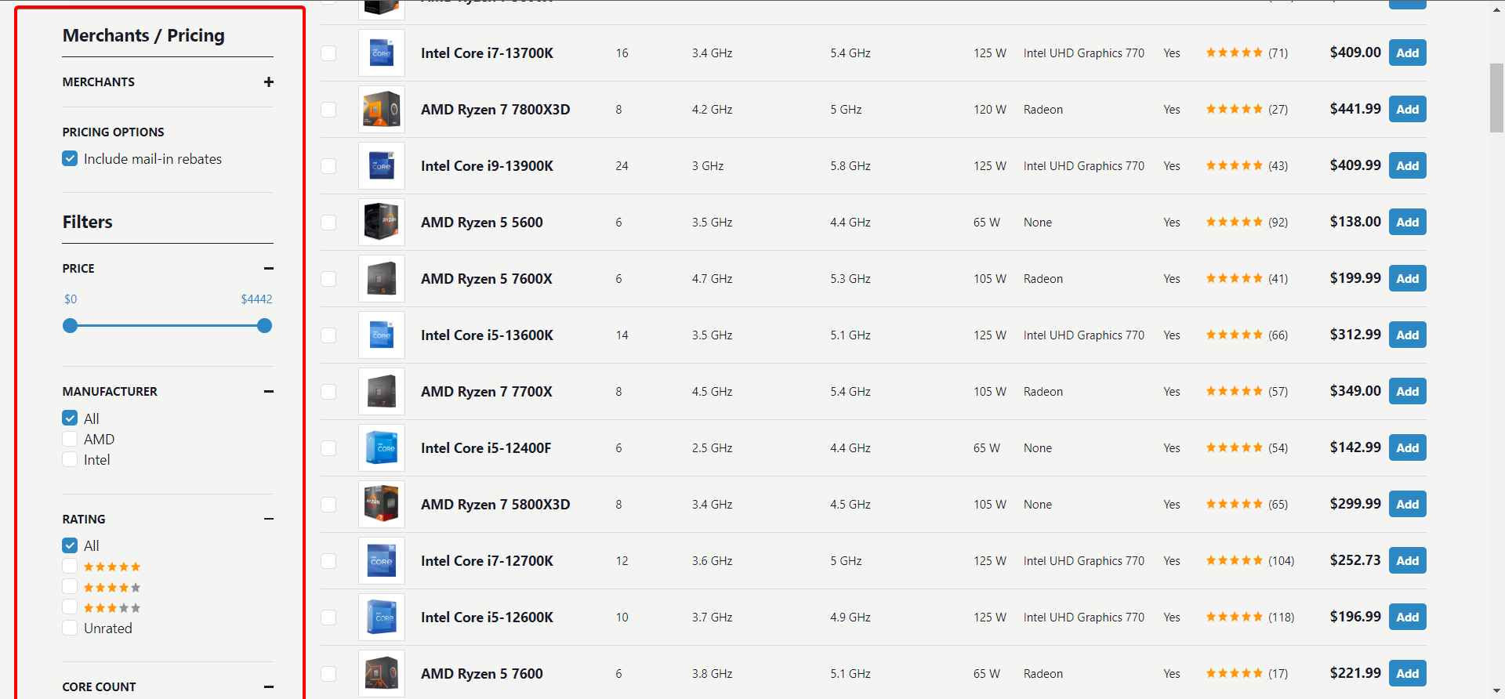Add the AMD Ryzen 5 7600X

coord(1407,279)
